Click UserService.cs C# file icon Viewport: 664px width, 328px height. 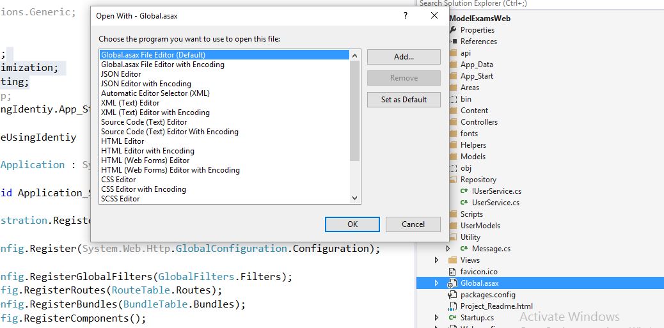point(464,202)
